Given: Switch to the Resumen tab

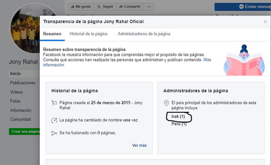Looking at the screenshot, I should click(52, 34).
